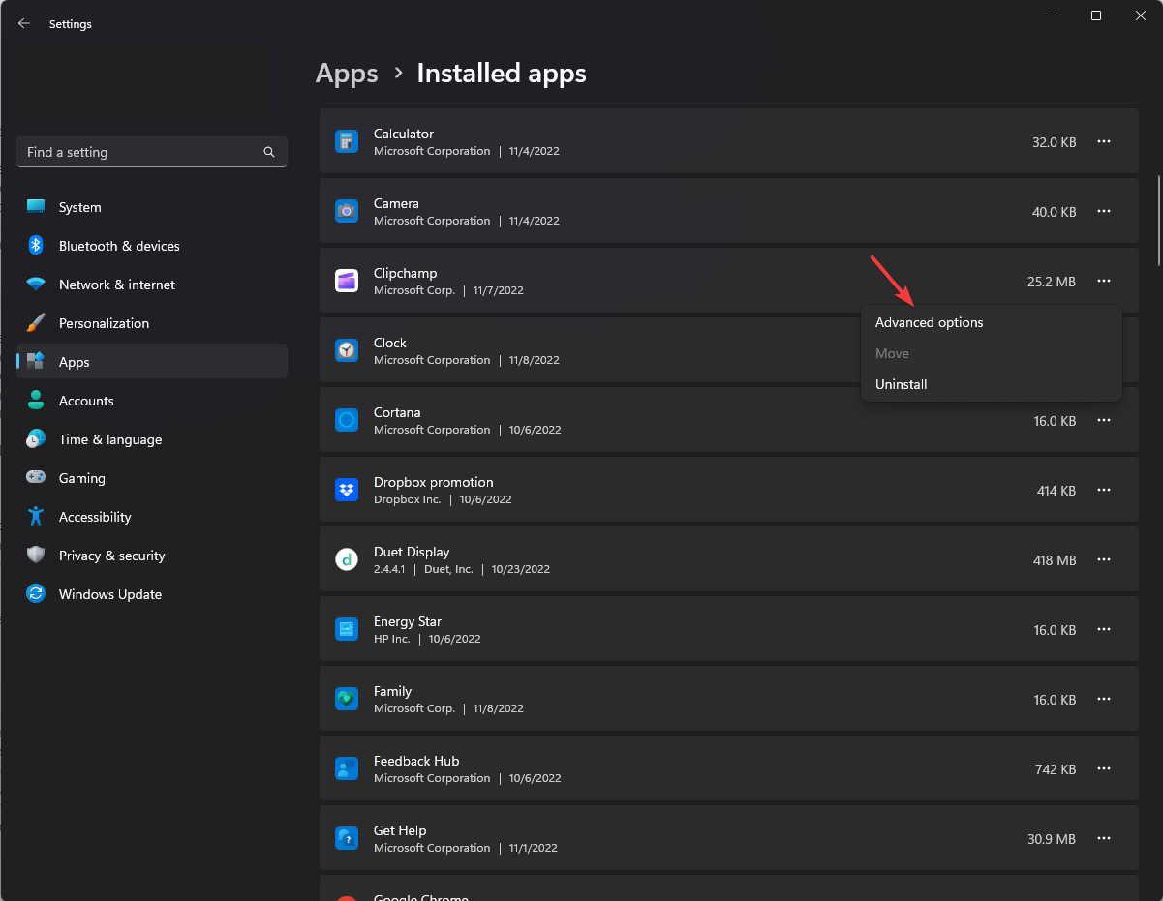The height and width of the screenshot is (901, 1163).
Task: Open the more options menu for Camera
Action: (1103, 211)
